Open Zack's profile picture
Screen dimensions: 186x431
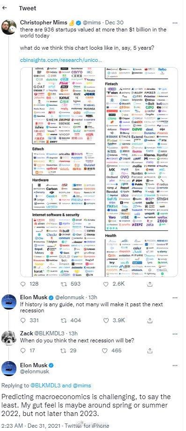tap(9, 338)
